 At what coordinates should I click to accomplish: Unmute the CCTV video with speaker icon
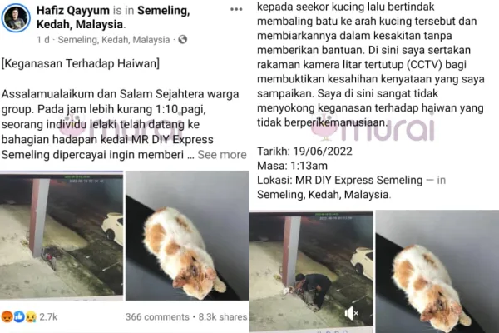(351, 314)
